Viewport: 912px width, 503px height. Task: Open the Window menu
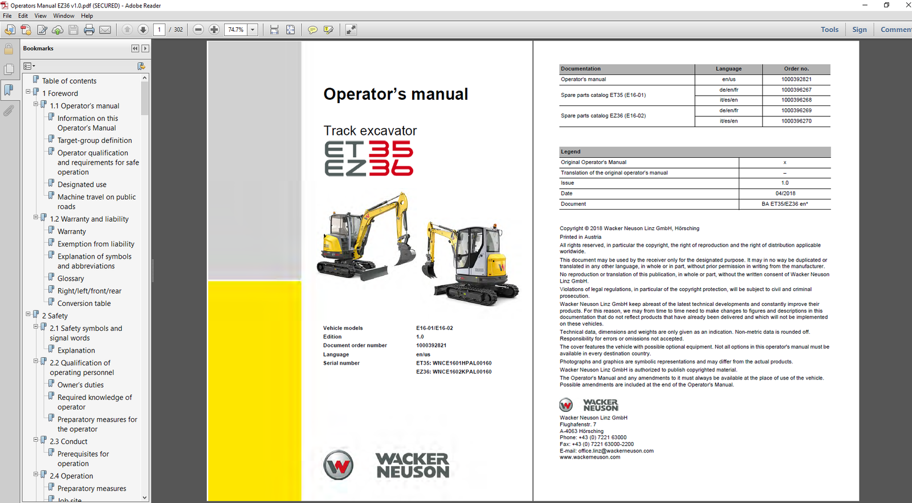[63, 16]
